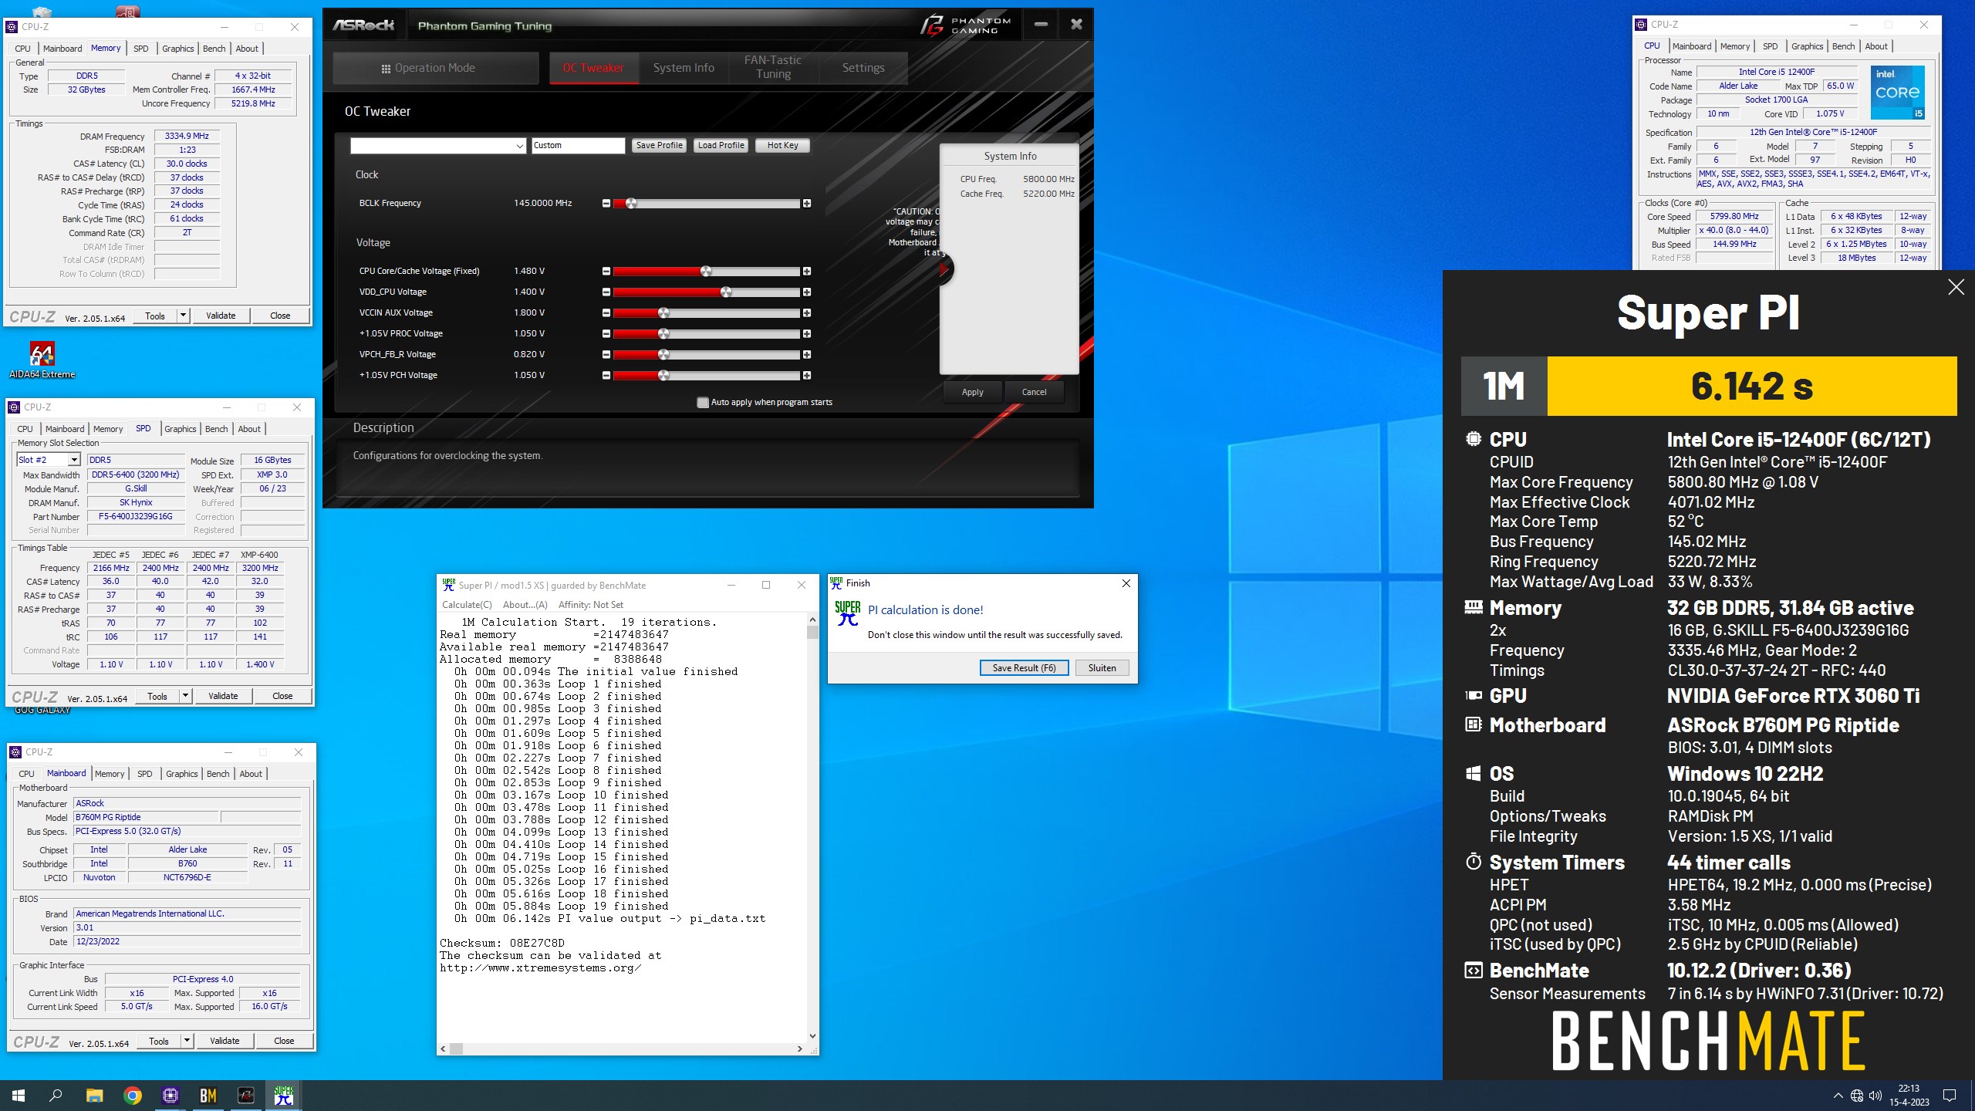Decrease BCLK Frequency with minus icon

(606, 204)
